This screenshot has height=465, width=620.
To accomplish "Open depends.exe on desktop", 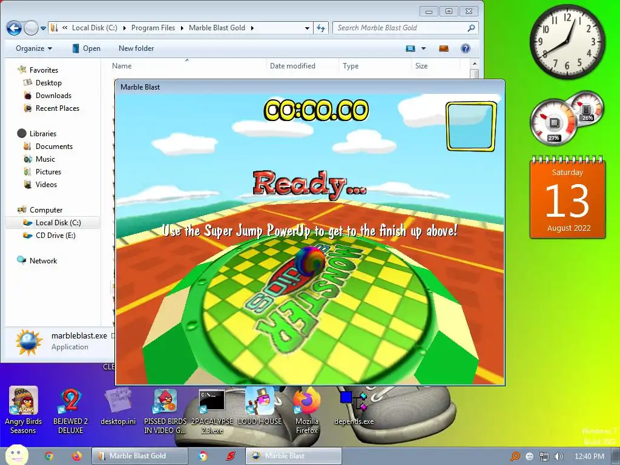I will point(354,407).
